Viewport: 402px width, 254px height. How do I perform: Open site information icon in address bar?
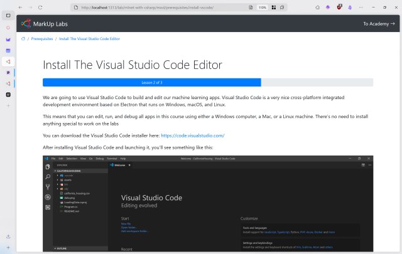76,8
